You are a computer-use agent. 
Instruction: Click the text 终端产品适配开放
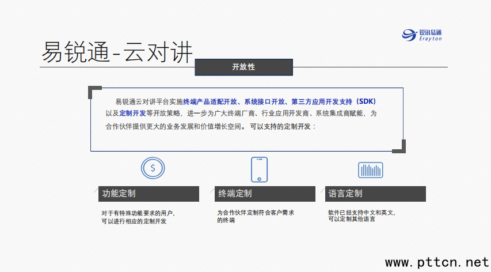click(x=210, y=101)
